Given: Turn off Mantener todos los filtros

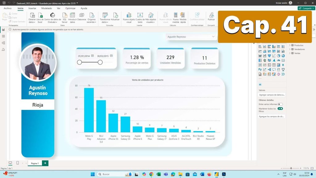Looking at the screenshot, I should (280, 108).
